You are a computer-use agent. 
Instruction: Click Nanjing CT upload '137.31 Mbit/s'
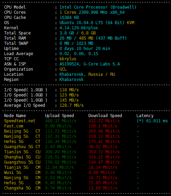tap(61, 136)
